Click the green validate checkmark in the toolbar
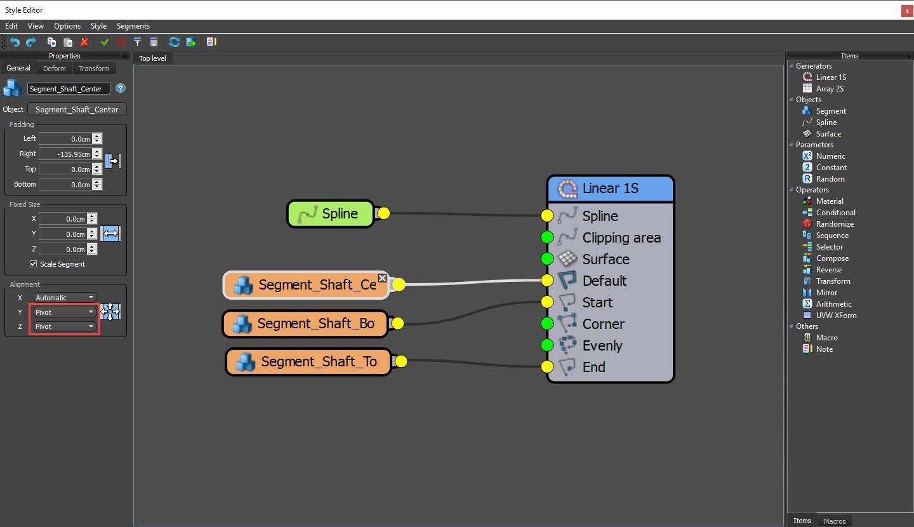This screenshot has width=914, height=527. (105, 42)
